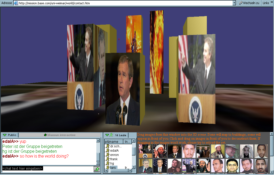Select the highlighted lars user entry
Screen dimensions: 274x175
(114, 168)
